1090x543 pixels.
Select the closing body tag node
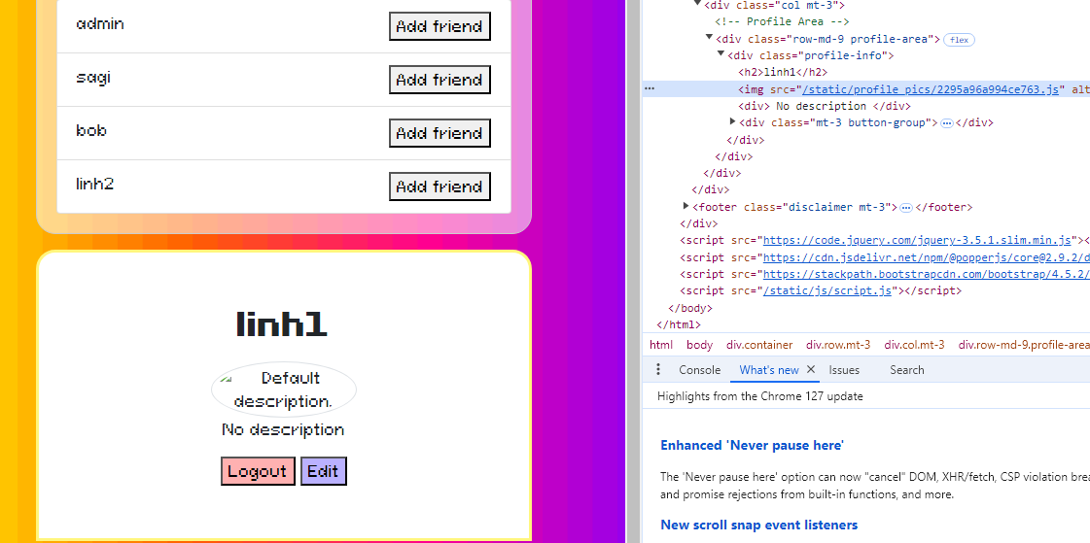pos(690,308)
